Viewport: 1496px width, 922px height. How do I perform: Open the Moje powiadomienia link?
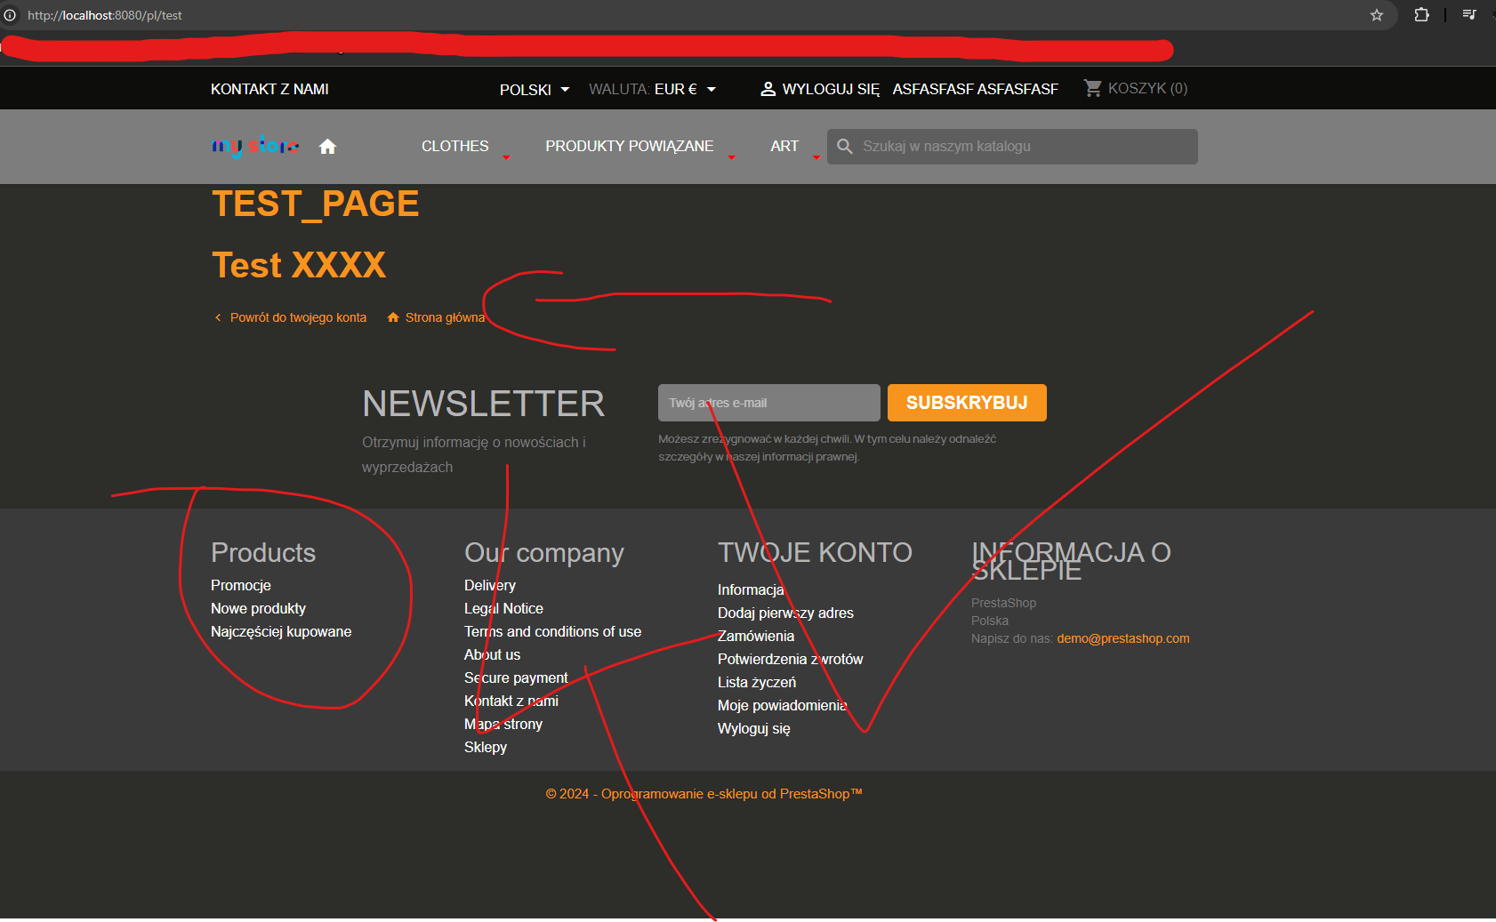pyautogui.click(x=782, y=705)
